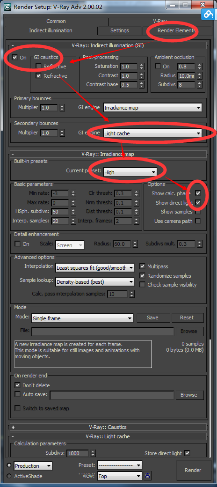The image size is (217, 487).
Task: Toggle Show calc. phase checkbox
Action: coord(198,193)
